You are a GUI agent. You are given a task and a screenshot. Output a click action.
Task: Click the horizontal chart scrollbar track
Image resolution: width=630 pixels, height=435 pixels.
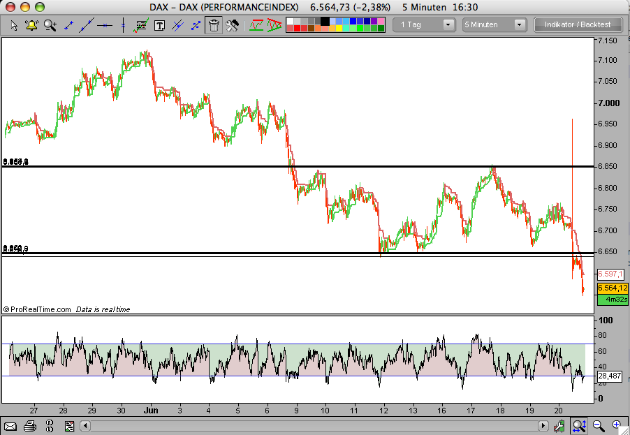[314, 426]
